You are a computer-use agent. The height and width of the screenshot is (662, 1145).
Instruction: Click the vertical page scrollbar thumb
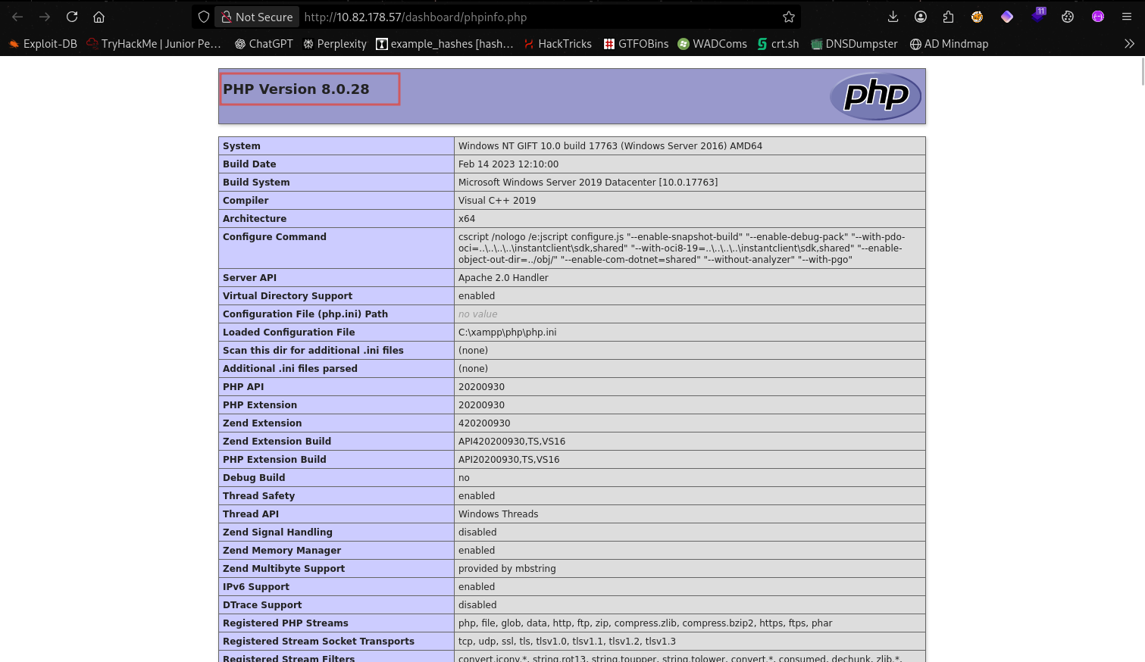point(1142,72)
